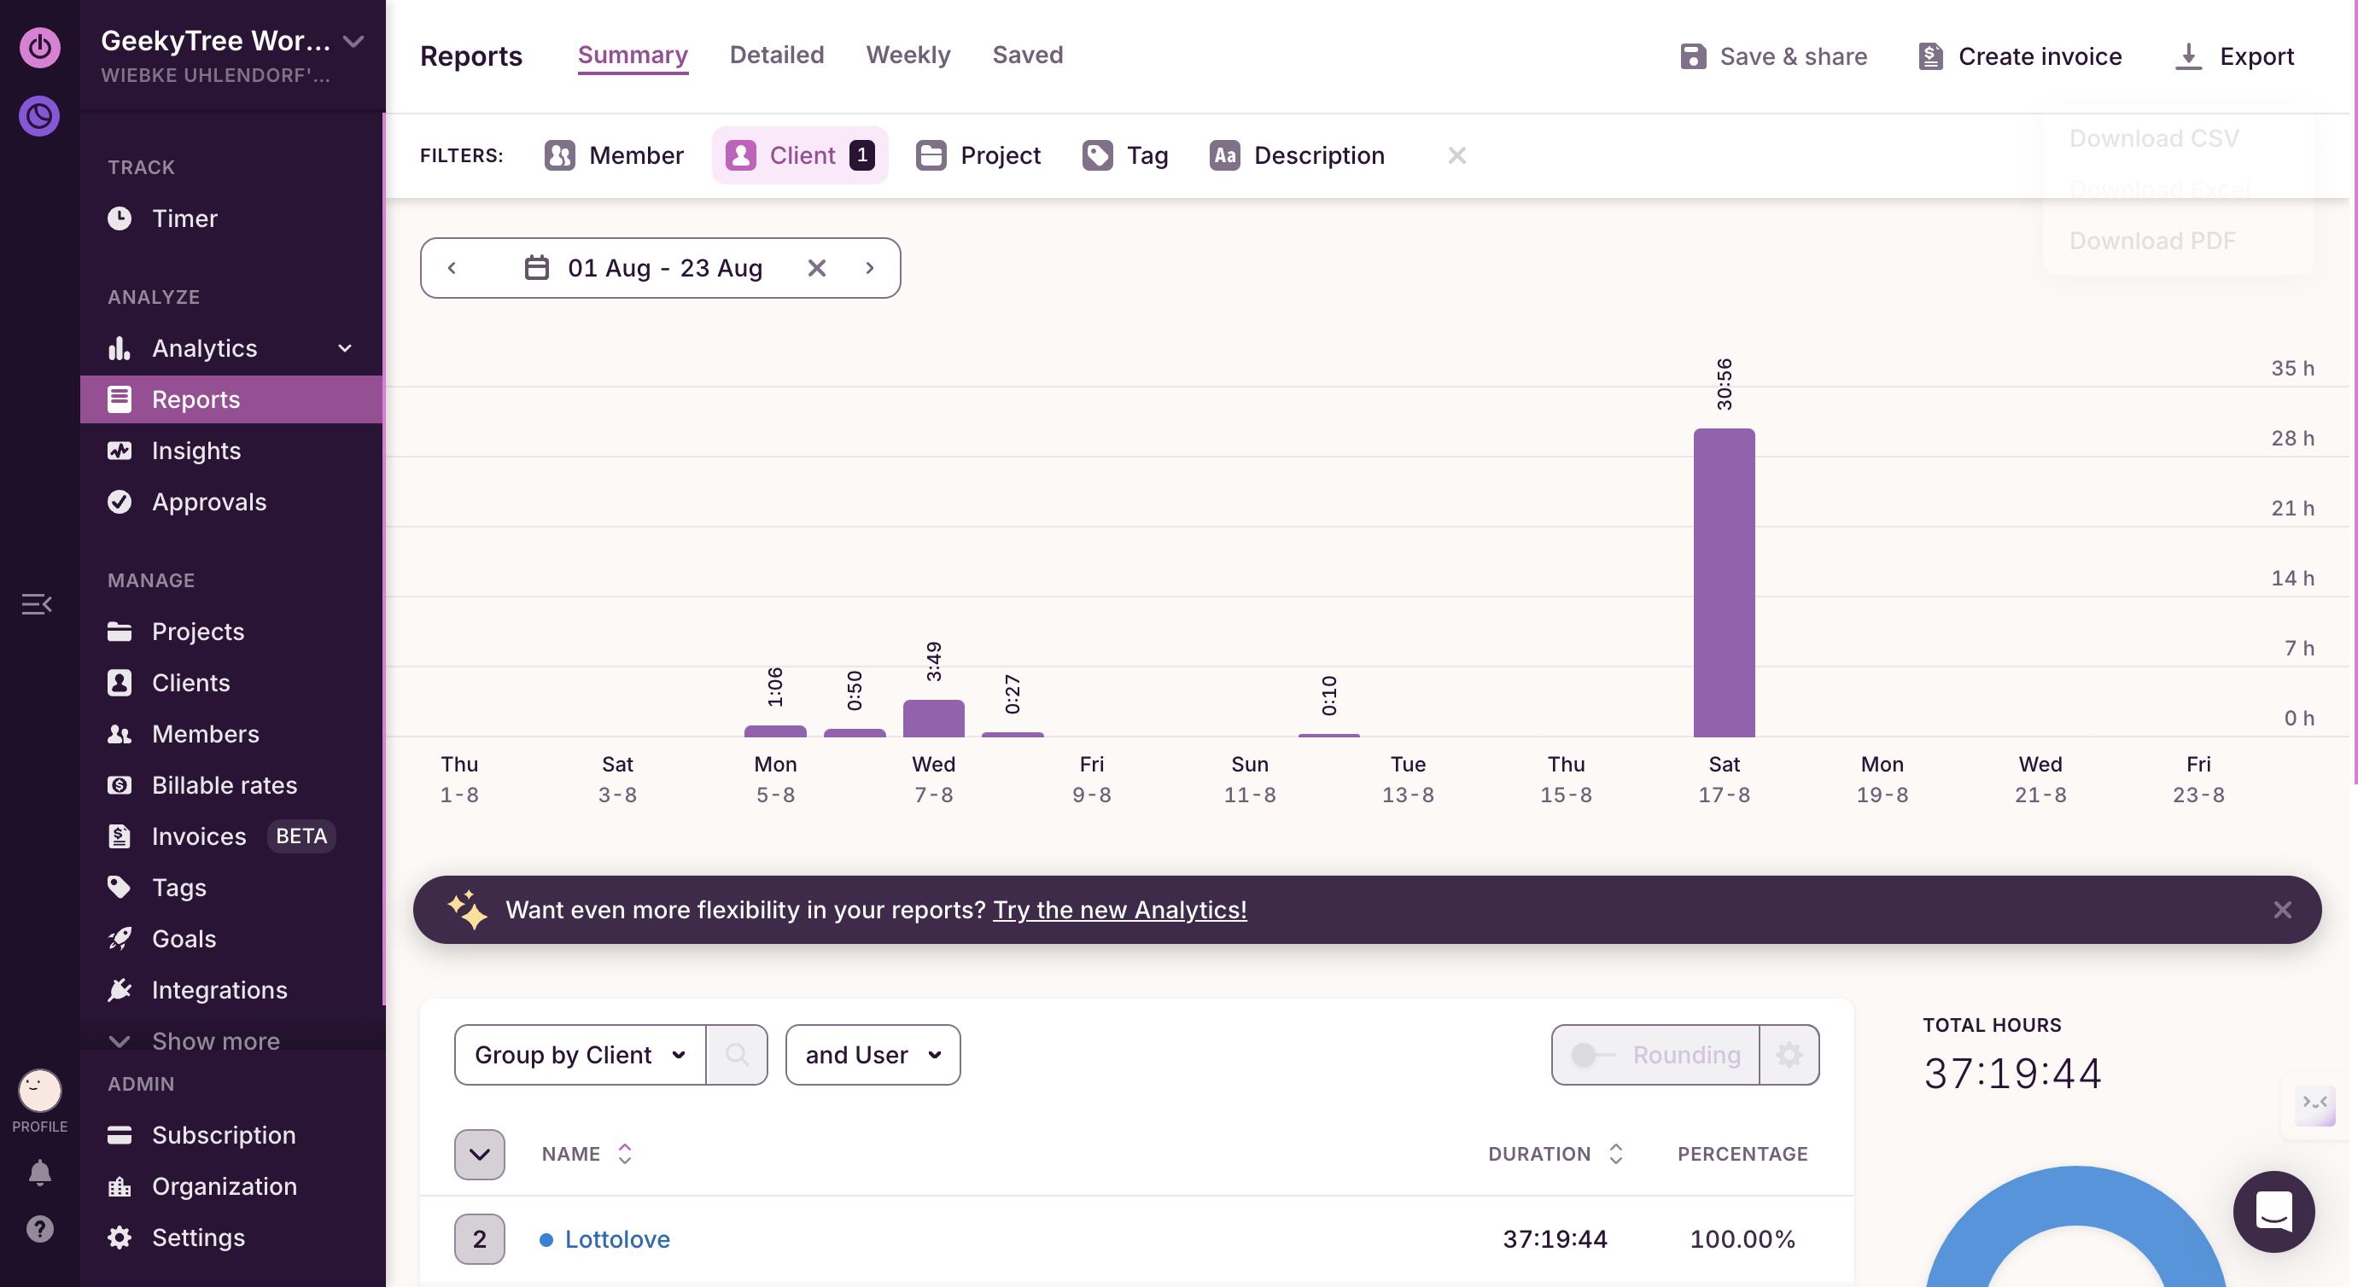The image size is (2358, 1287).
Task: Sort by DURATION column
Action: point(1555,1153)
